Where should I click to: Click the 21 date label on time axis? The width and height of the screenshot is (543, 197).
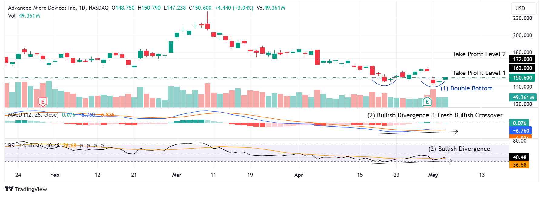click(134, 175)
